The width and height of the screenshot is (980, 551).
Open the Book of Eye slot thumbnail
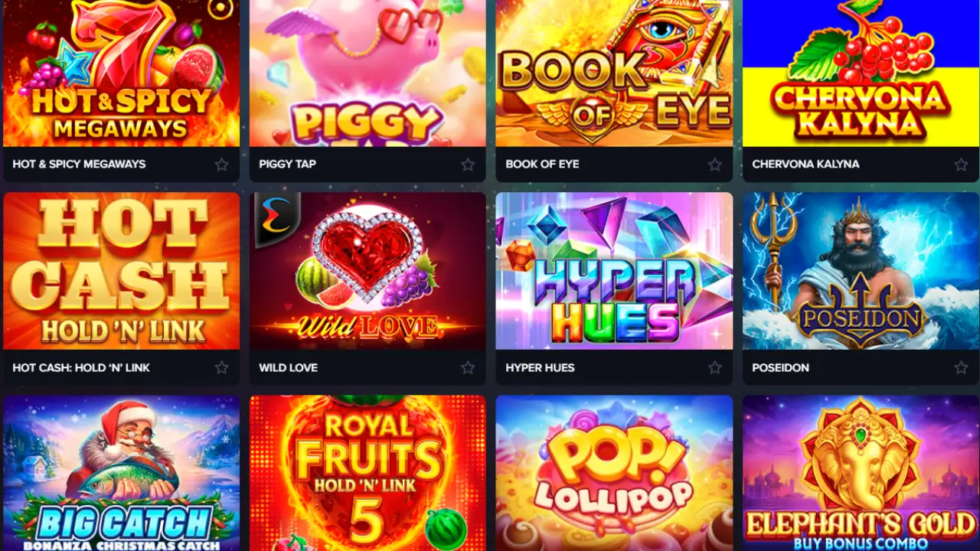(x=614, y=73)
